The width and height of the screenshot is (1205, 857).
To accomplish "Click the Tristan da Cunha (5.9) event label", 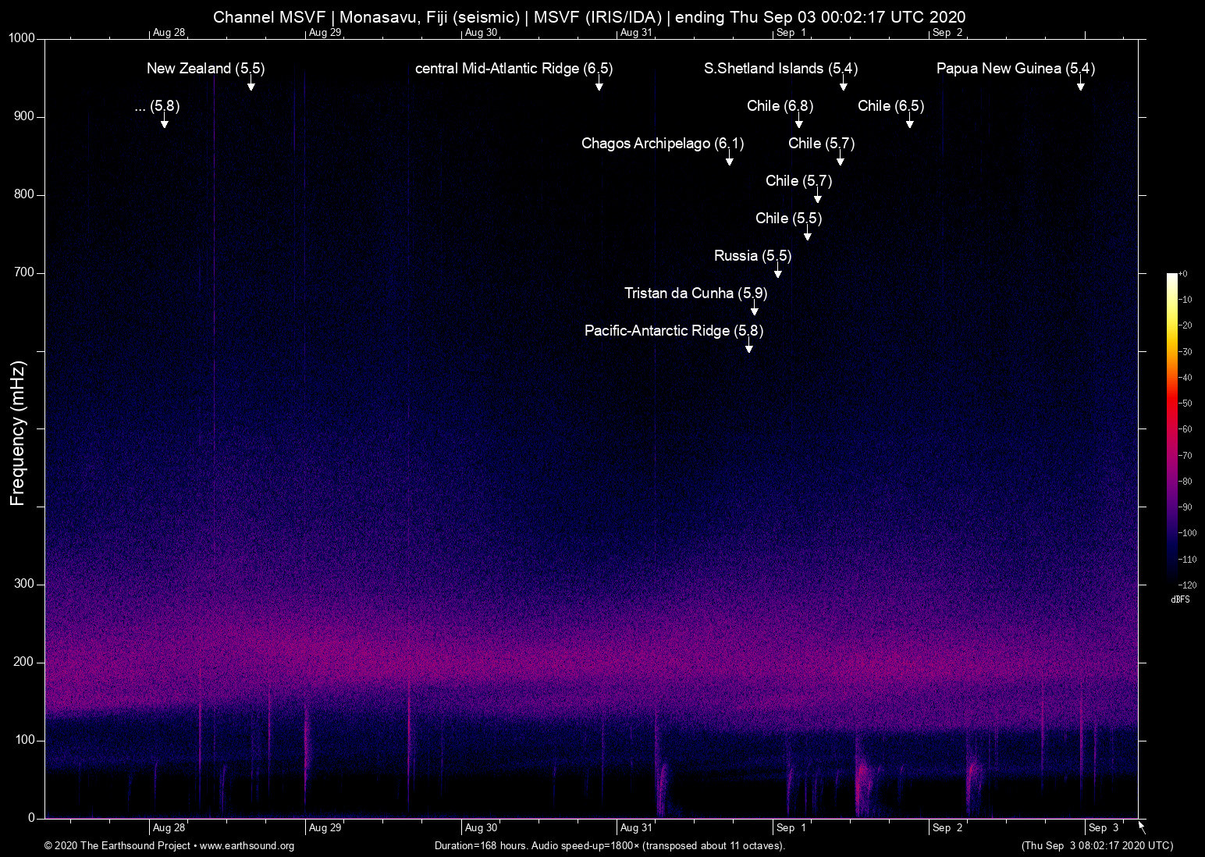I will (695, 293).
